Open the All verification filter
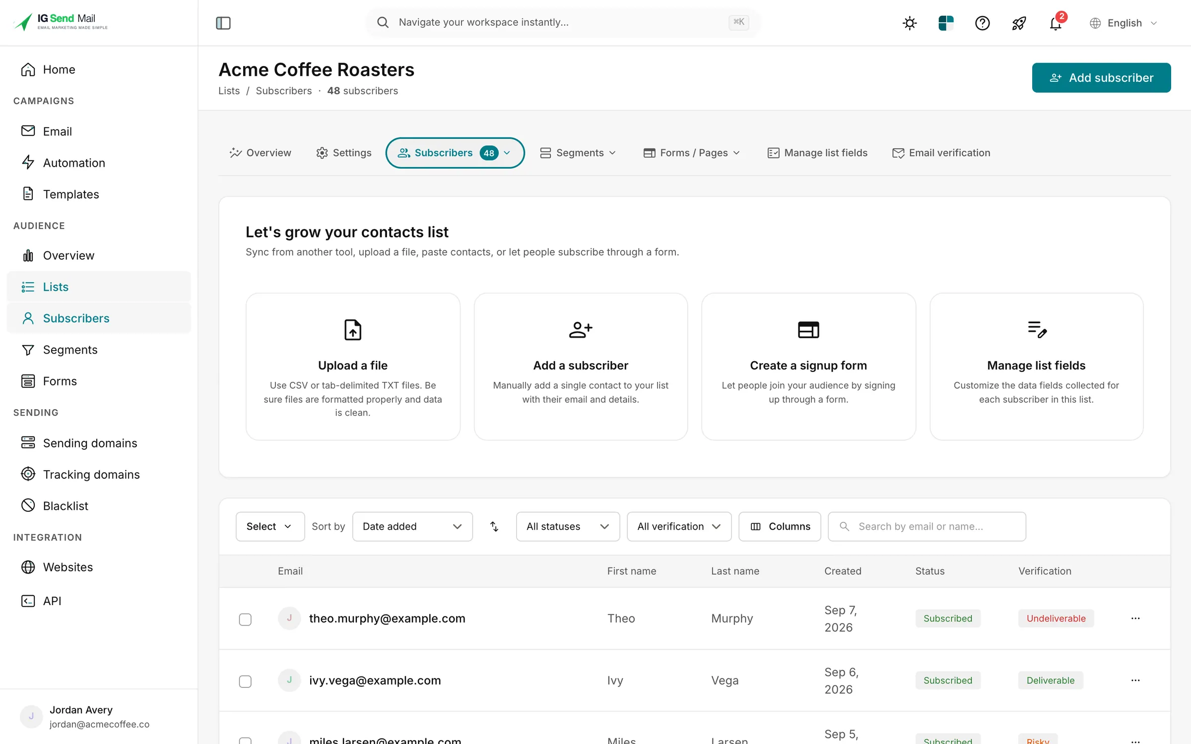The width and height of the screenshot is (1191, 744). point(679,526)
